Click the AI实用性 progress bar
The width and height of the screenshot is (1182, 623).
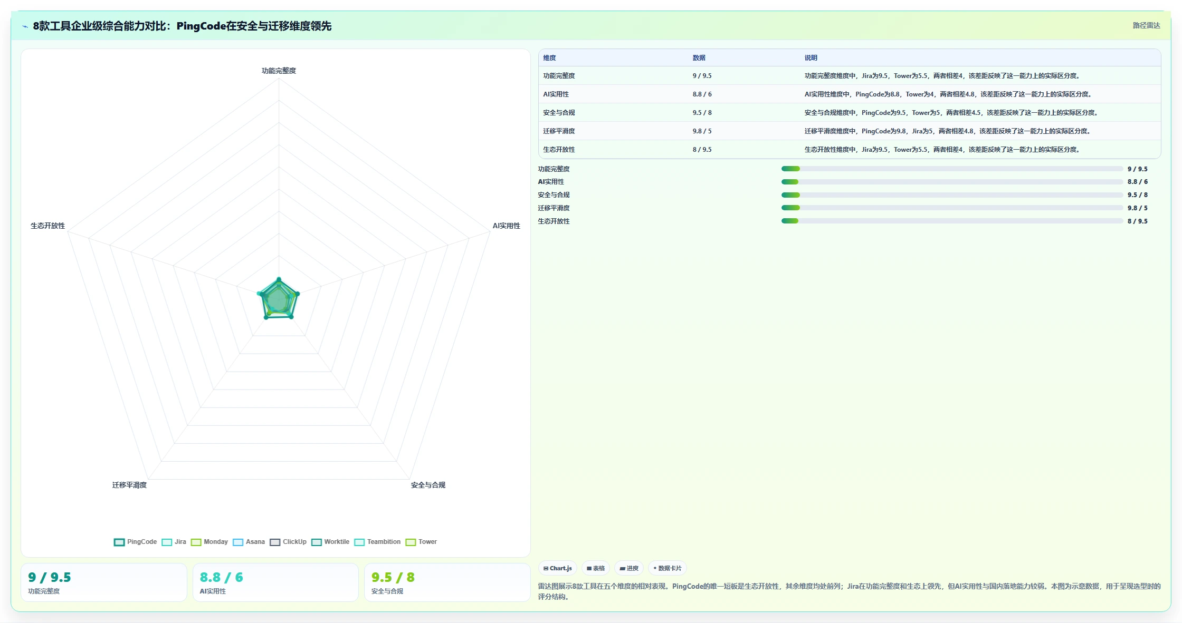coord(952,182)
